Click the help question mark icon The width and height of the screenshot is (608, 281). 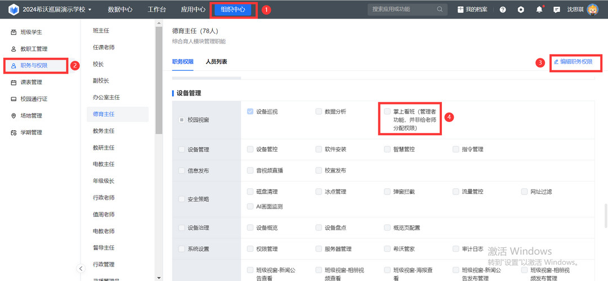(503, 10)
